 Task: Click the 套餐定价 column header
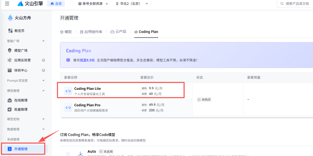147,78
